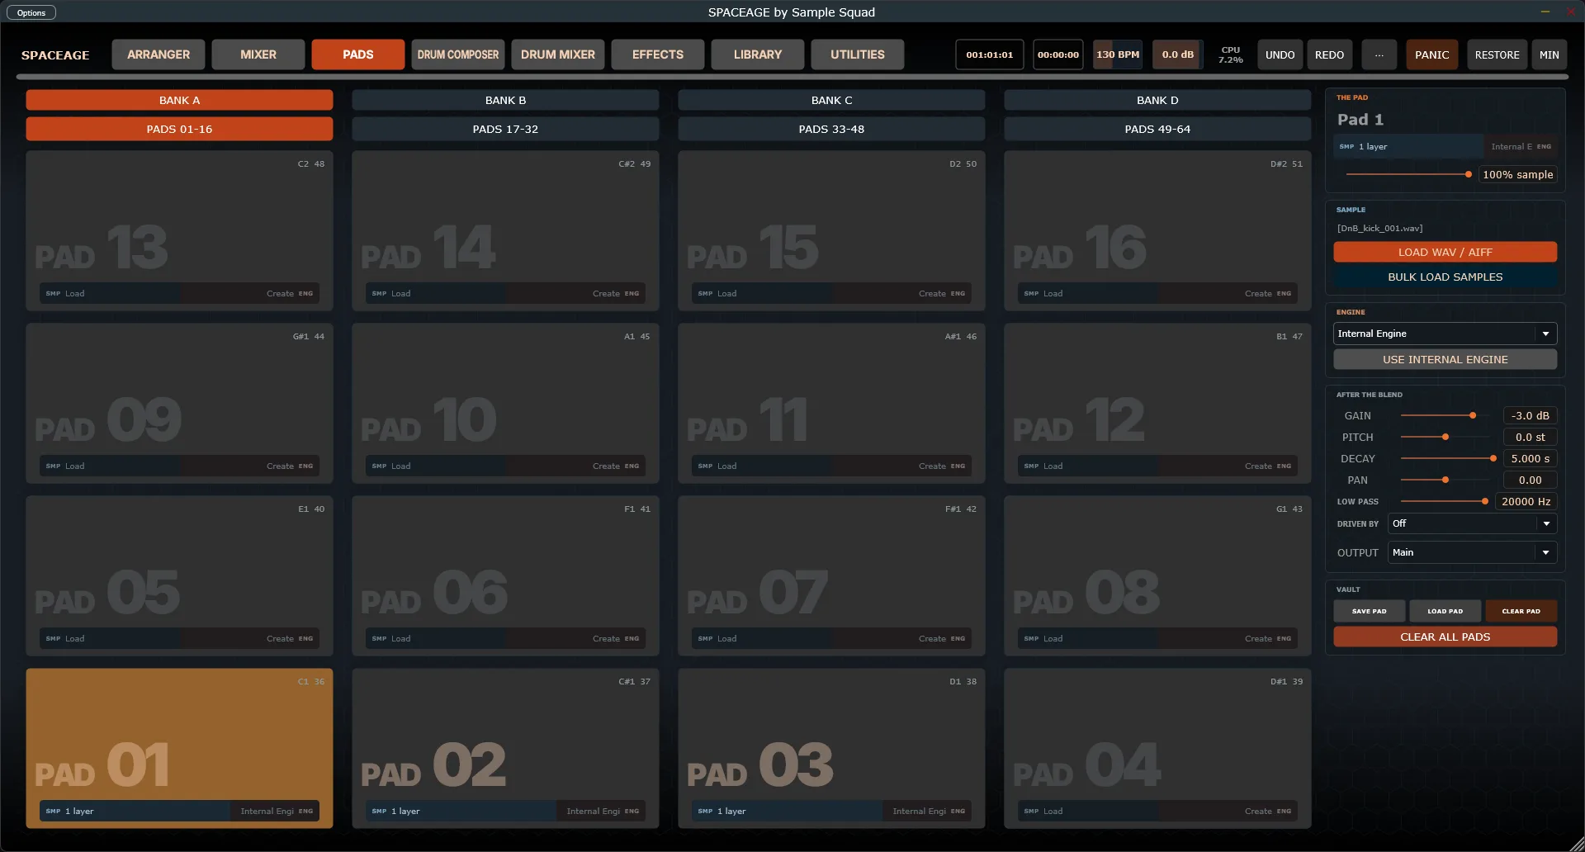Click SMP 1 layer on PAD 01

[135, 811]
